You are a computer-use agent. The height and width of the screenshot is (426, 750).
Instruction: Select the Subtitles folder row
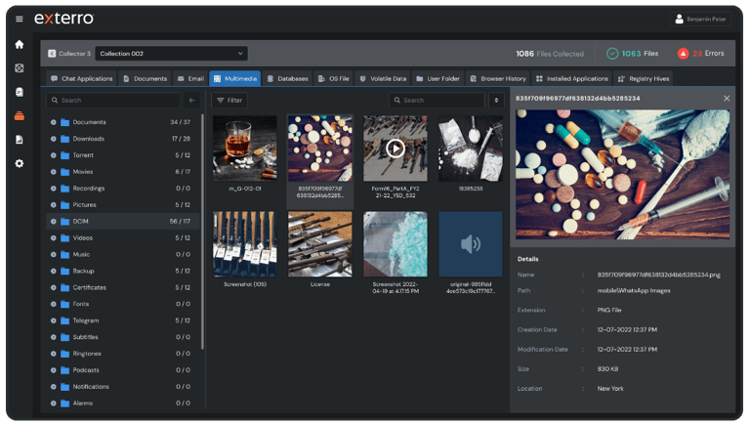[122, 337]
